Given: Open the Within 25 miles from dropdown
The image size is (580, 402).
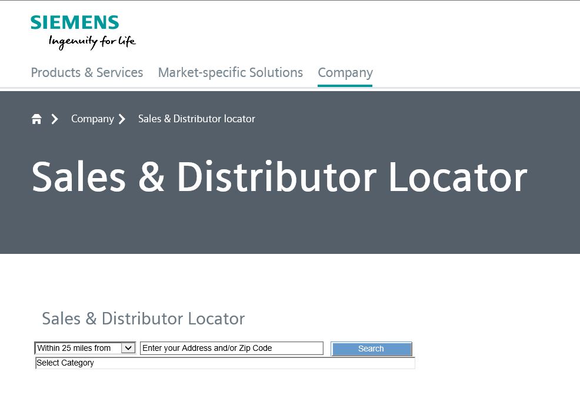Looking at the screenshot, I should click(x=85, y=348).
